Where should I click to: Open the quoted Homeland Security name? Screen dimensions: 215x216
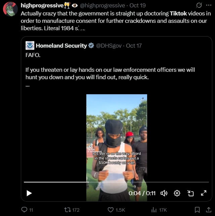pyautogui.click(x=61, y=46)
